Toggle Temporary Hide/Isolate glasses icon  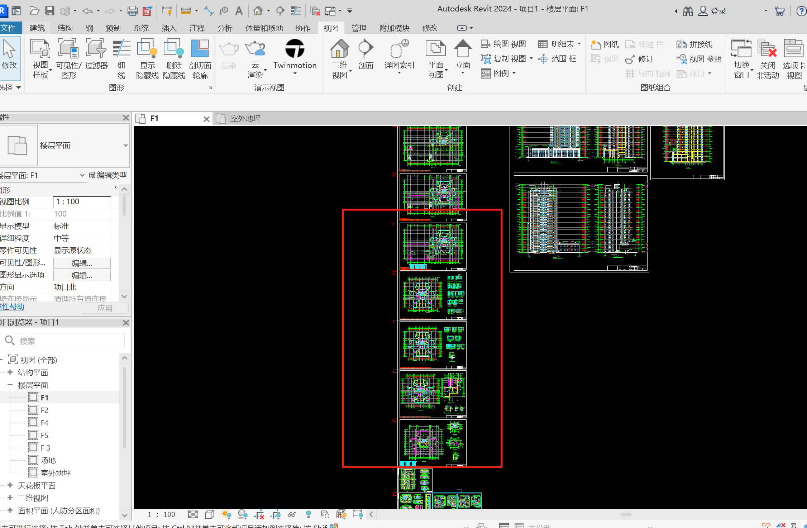pos(292,514)
